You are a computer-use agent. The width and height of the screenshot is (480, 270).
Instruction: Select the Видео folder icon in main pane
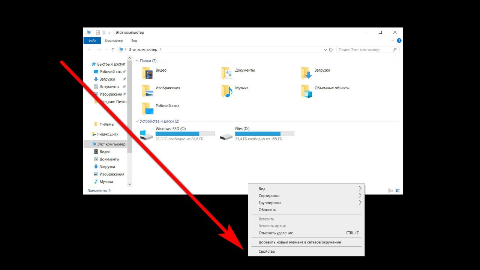click(x=148, y=73)
